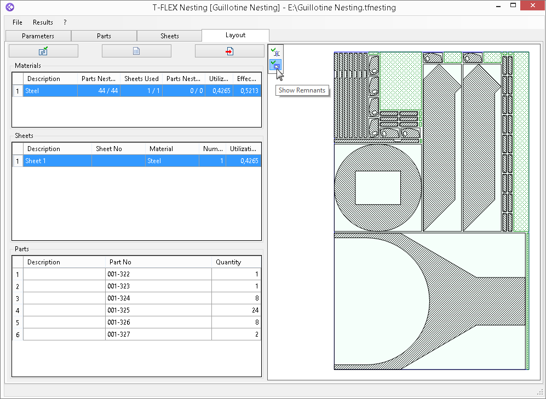The image size is (546, 399).
Task: Click the 0,4265 value in Materials row
Action: (219, 91)
